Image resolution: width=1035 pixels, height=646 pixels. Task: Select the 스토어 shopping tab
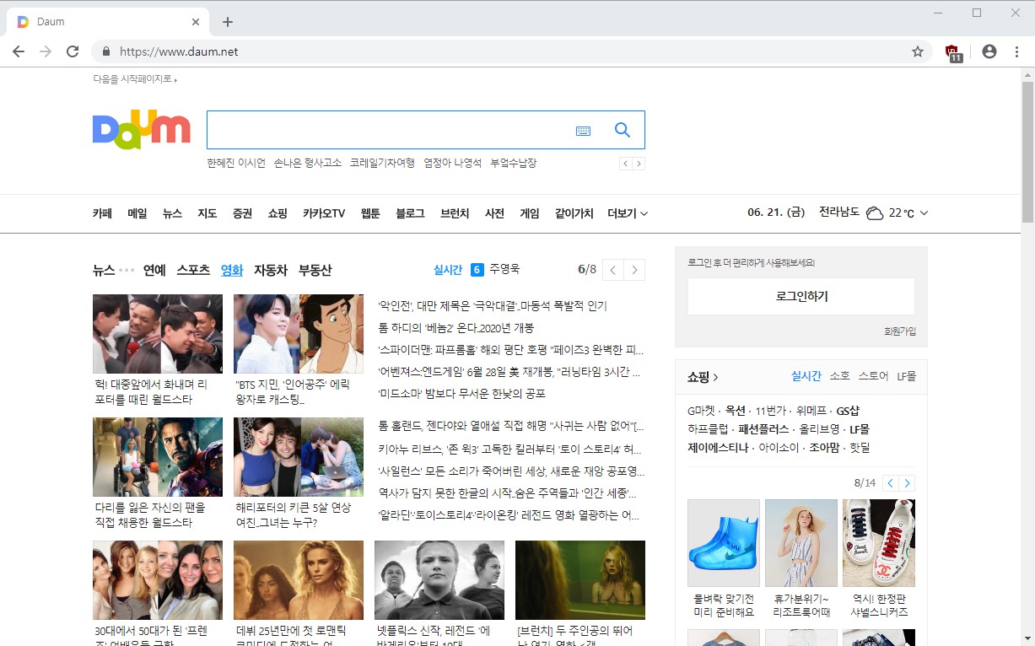[873, 376]
